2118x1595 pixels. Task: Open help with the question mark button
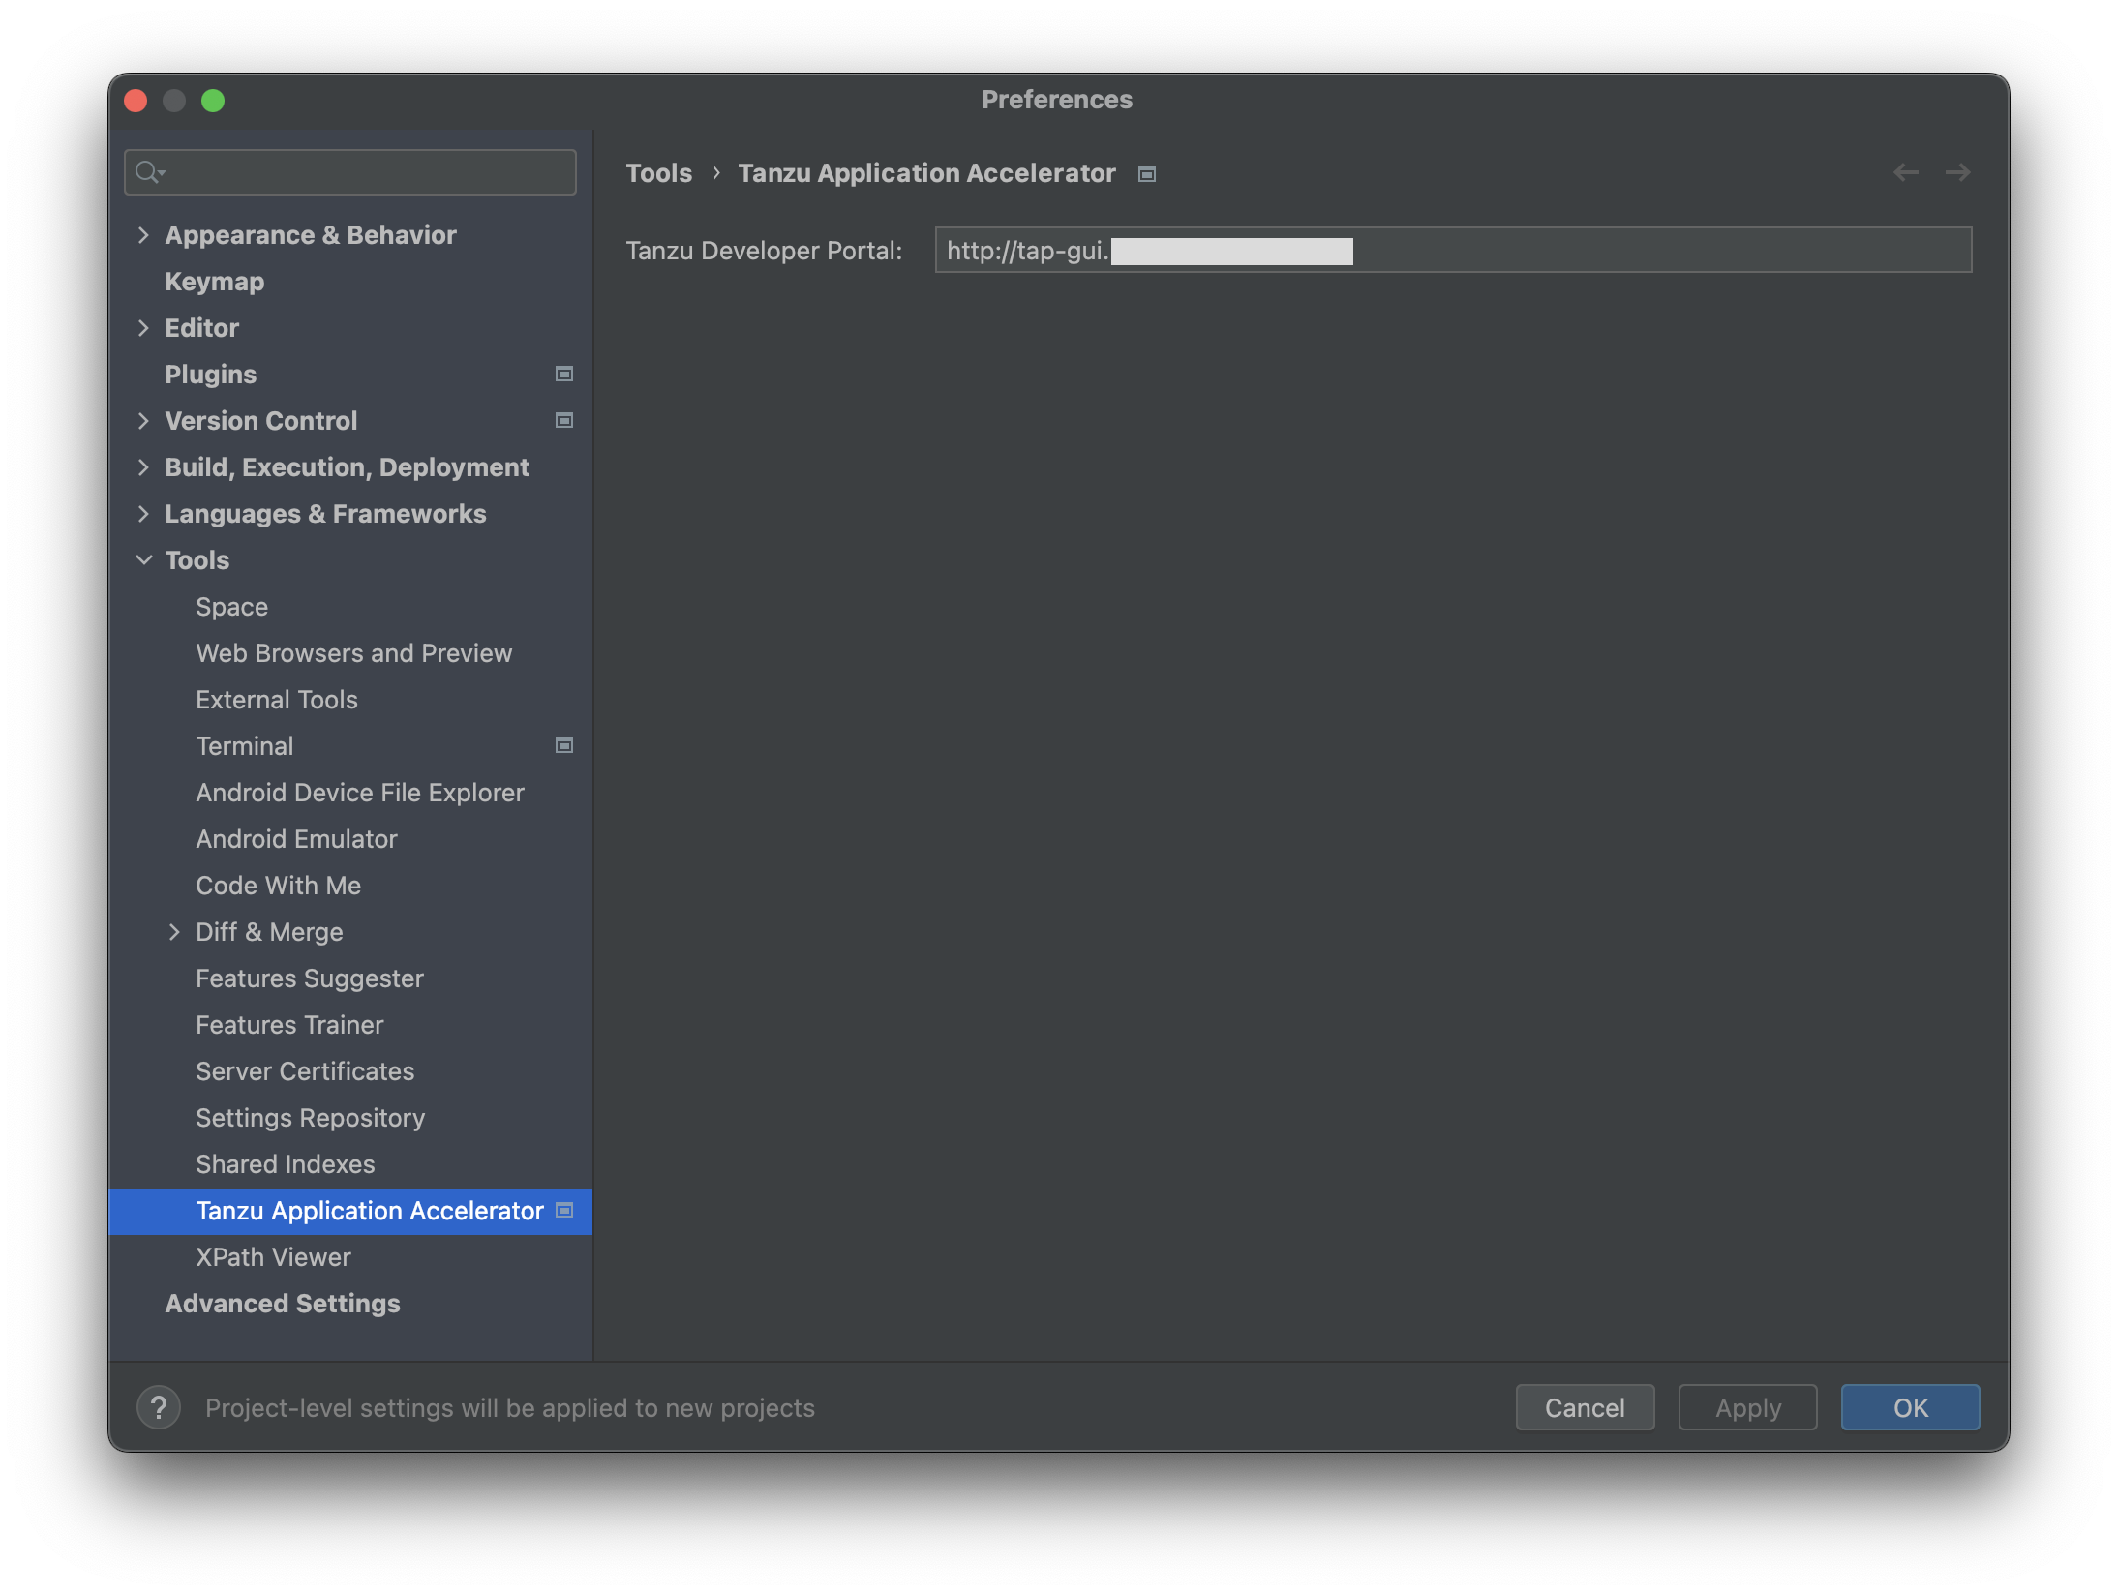click(x=159, y=1407)
